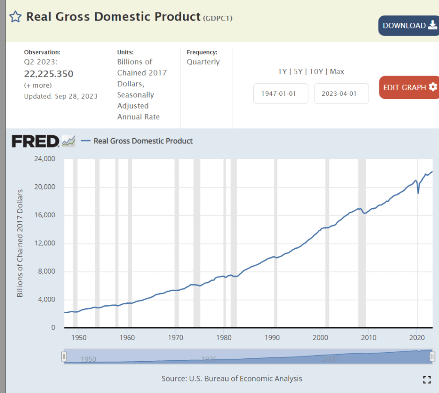Click the star icon to favorite series

pos(15,17)
